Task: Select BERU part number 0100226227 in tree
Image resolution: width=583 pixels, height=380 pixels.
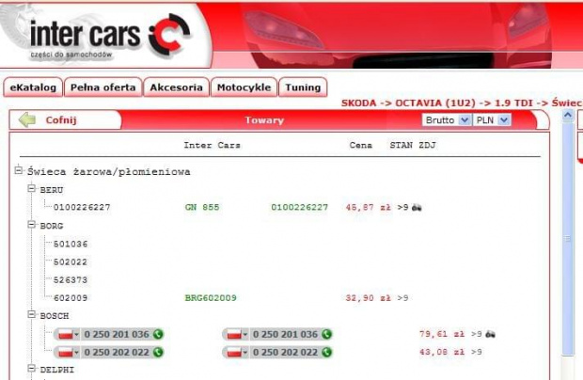Action: pyautogui.click(x=82, y=207)
